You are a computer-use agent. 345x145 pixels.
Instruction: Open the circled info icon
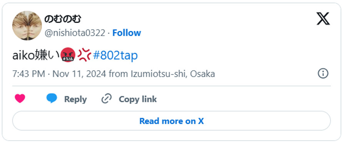click(x=323, y=73)
